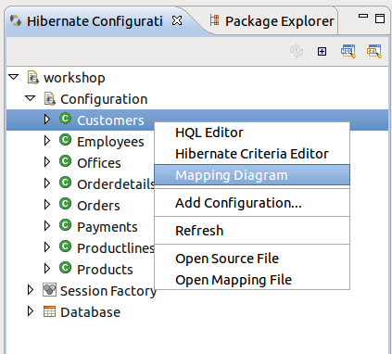Select the Hibernate Configurations tab
This screenshot has width=392, height=354.
click(x=95, y=21)
